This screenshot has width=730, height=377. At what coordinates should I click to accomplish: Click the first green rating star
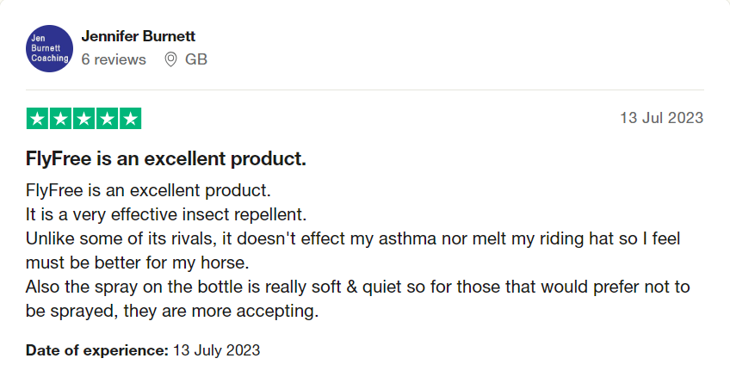pos(38,119)
